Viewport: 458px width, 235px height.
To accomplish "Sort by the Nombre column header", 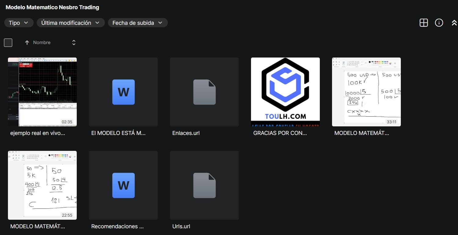I will (42, 43).
